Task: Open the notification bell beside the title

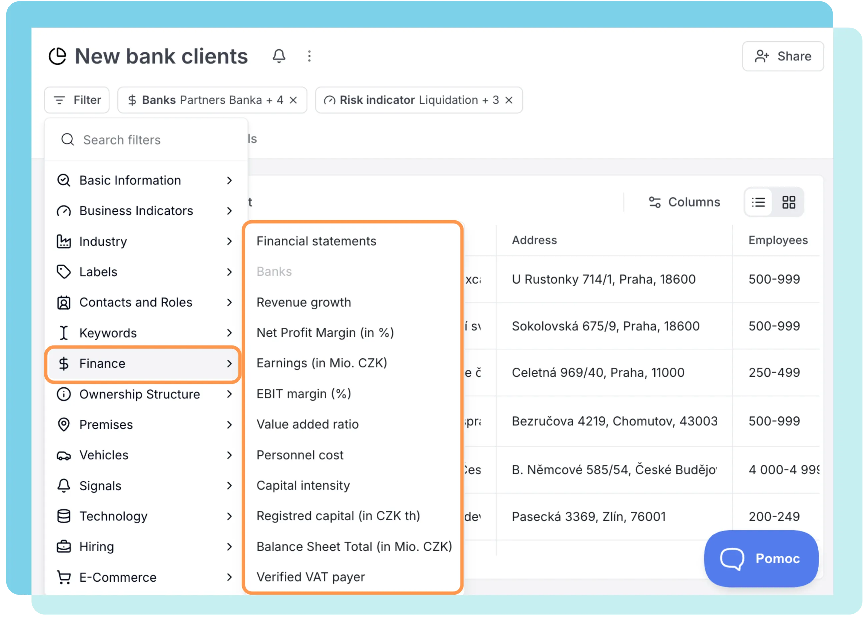Action: coord(279,56)
